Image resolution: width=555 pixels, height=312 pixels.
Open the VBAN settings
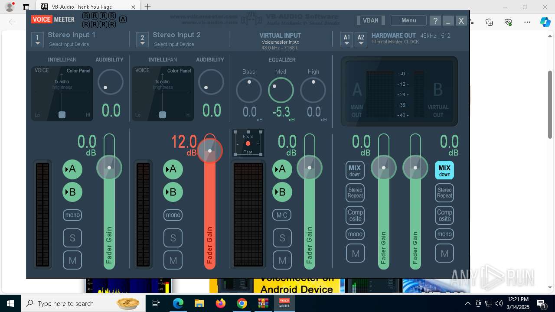point(371,20)
